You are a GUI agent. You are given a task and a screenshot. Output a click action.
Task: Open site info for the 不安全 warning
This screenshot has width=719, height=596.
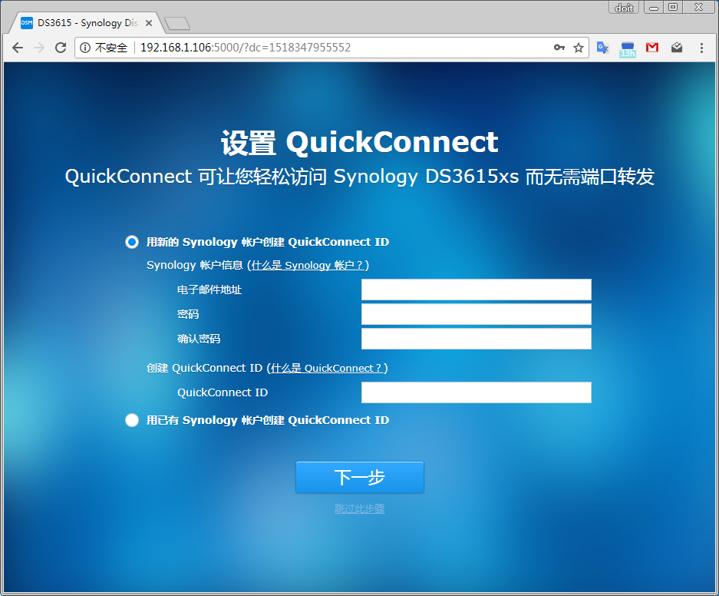click(x=104, y=48)
